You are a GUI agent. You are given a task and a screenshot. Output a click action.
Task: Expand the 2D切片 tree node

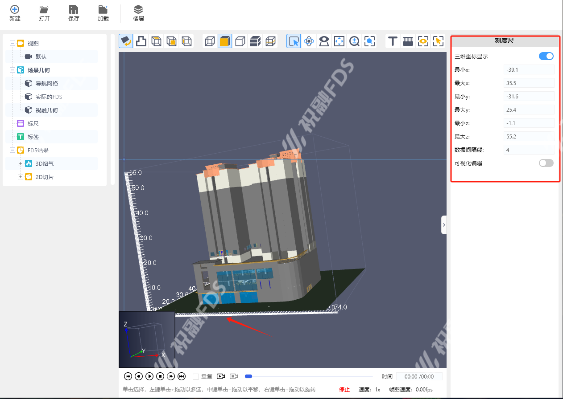click(x=21, y=177)
